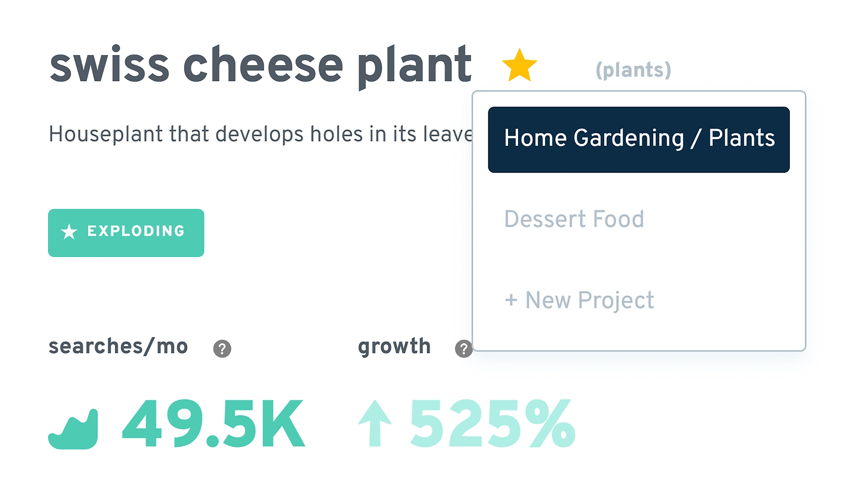This screenshot has width=859, height=492.
Task: Click the white star inside Exploding badge
Action: click(69, 232)
